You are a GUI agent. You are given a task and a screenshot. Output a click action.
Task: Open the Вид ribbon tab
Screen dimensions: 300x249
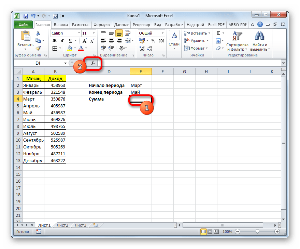(x=158, y=25)
